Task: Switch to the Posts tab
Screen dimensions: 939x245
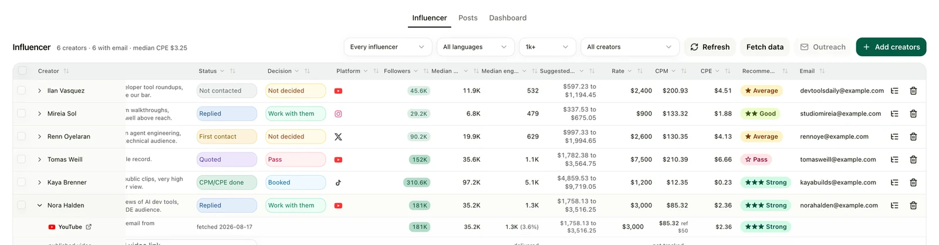Action: coord(468,18)
